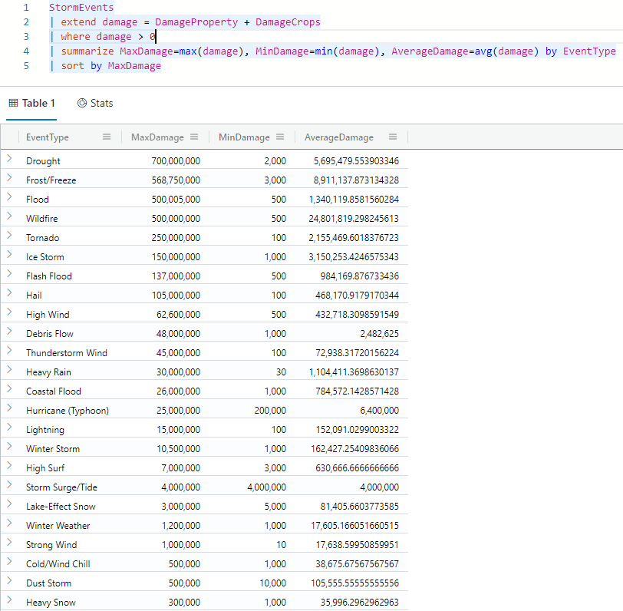Select the Hurricane (Typhoon) average 6,400,000
This screenshot has height=611, width=623.
(x=380, y=410)
